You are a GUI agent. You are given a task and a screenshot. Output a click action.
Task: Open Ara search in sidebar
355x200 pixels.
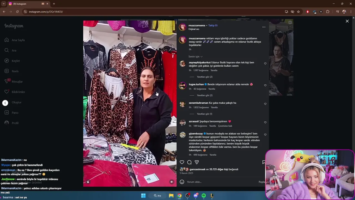11,50
